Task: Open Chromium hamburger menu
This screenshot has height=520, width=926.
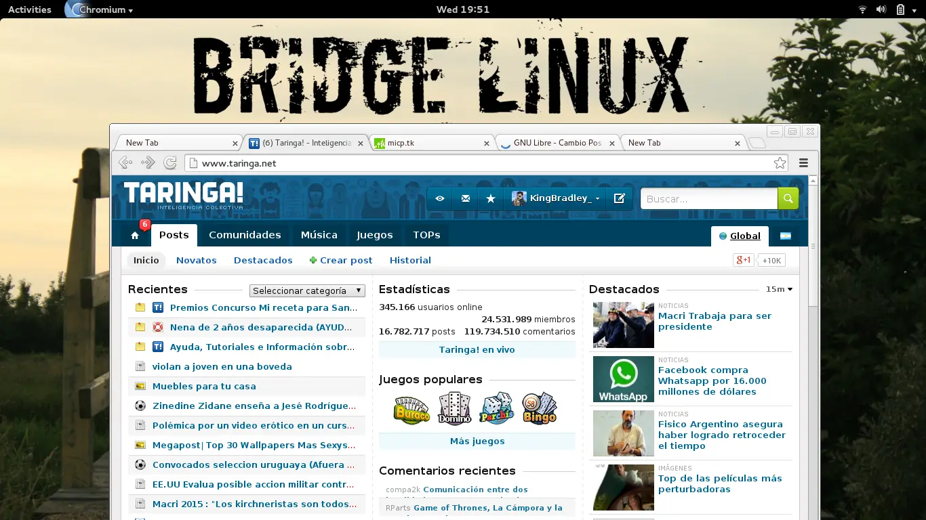Action: (x=803, y=163)
